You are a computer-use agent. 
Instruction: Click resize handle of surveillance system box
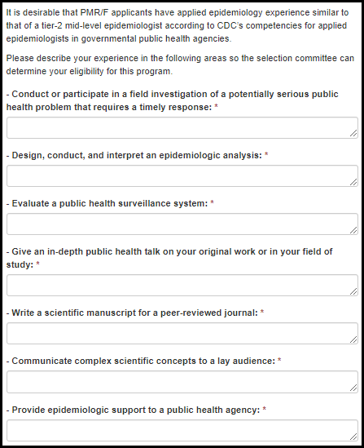click(353, 230)
